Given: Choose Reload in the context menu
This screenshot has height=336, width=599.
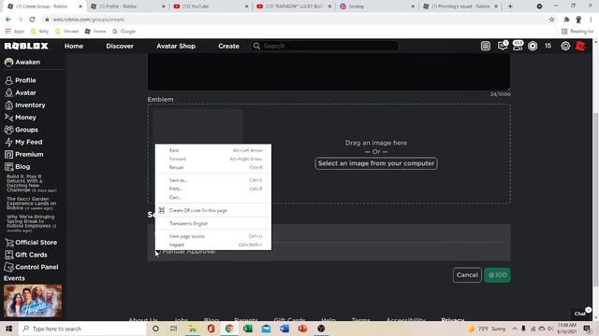Looking at the screenshot, I should pos(213,167).
